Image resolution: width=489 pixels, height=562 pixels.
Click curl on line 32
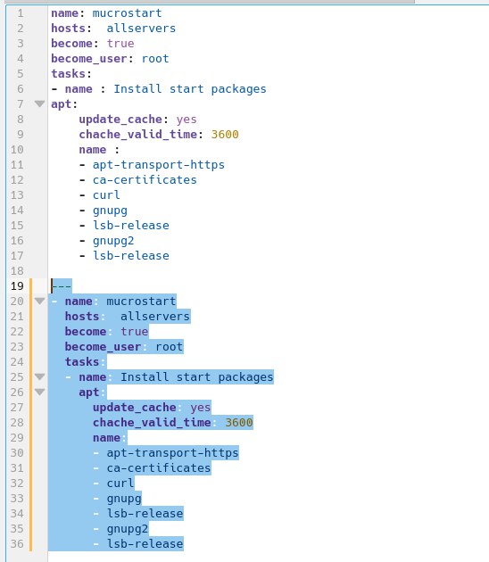click(120, 483)
